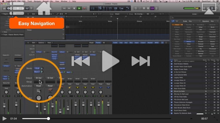Click the skip-to-previous video overlay button
This screenshot has width=220, height=123.
click(81, 61)
